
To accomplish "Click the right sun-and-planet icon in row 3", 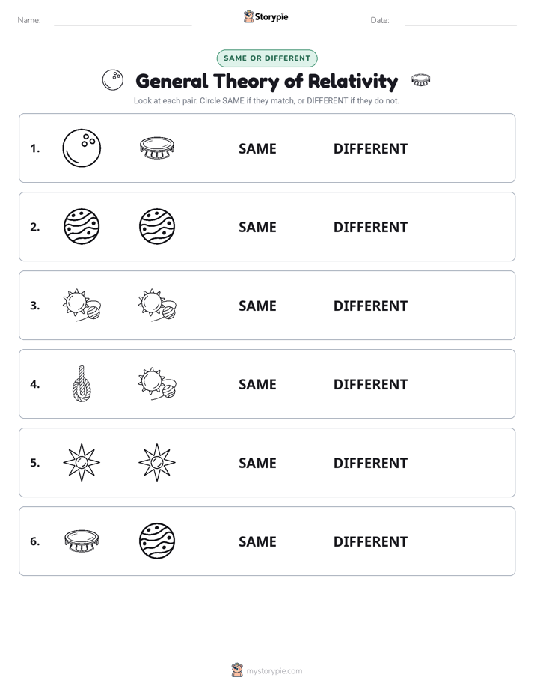I will point(157,306).
